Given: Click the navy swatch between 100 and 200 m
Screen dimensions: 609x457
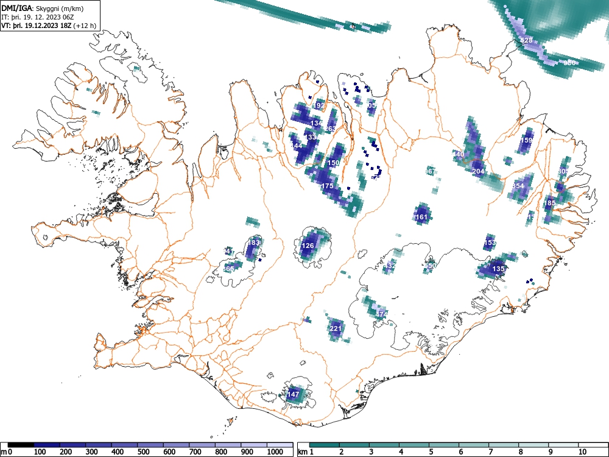Looking at the screenshot, I should [47, 445].
